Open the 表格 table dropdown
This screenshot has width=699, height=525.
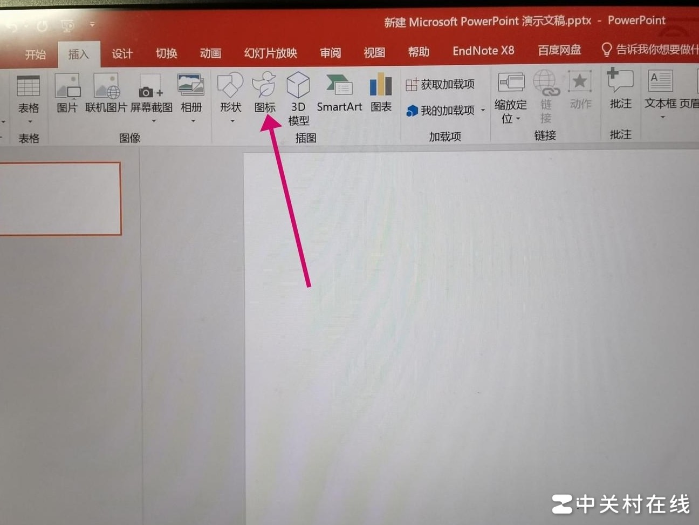29,122
